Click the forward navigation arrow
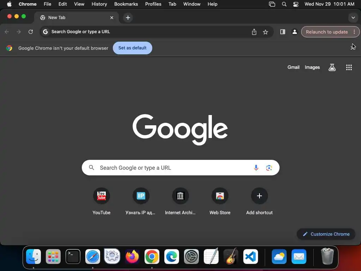Viewport: 361px width, 271px height. 19,32
